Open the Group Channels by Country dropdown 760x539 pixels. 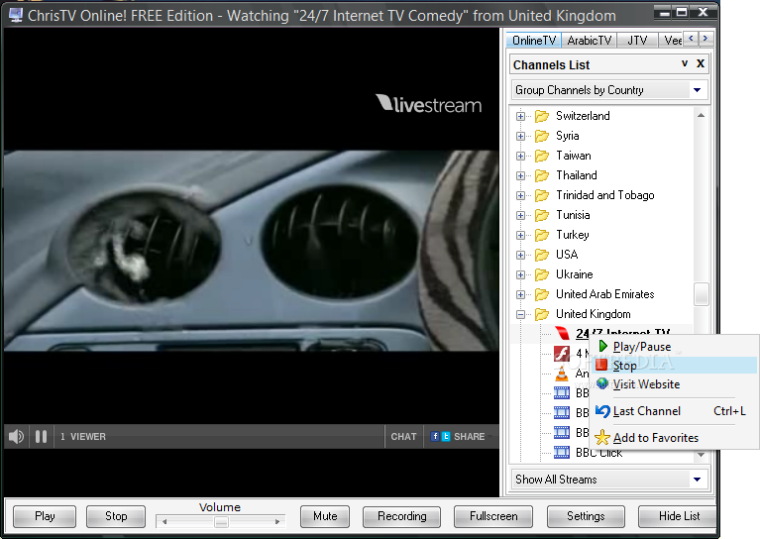[697, 90]
